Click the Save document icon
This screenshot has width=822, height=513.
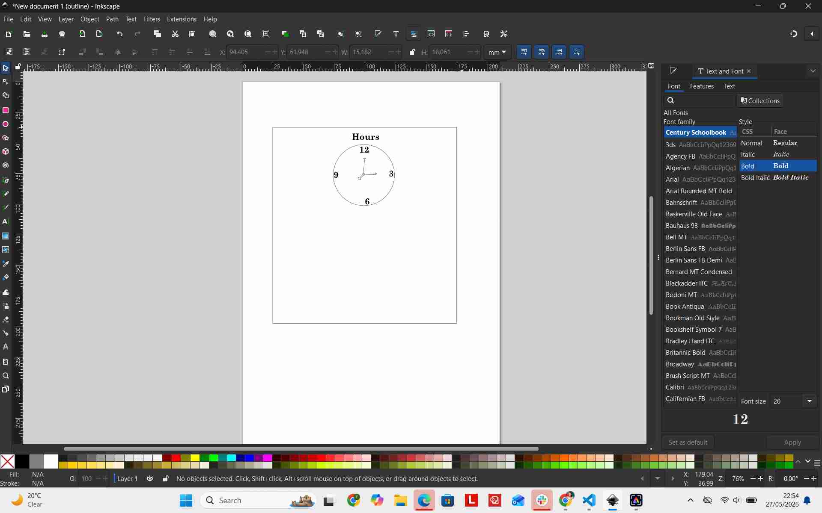pos(44,34)
